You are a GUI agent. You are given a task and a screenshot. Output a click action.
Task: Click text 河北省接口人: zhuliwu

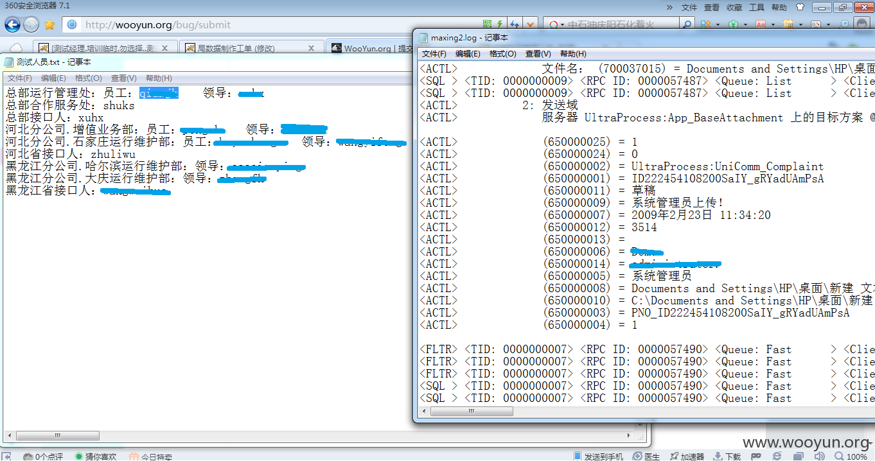(x=70, y=154)
